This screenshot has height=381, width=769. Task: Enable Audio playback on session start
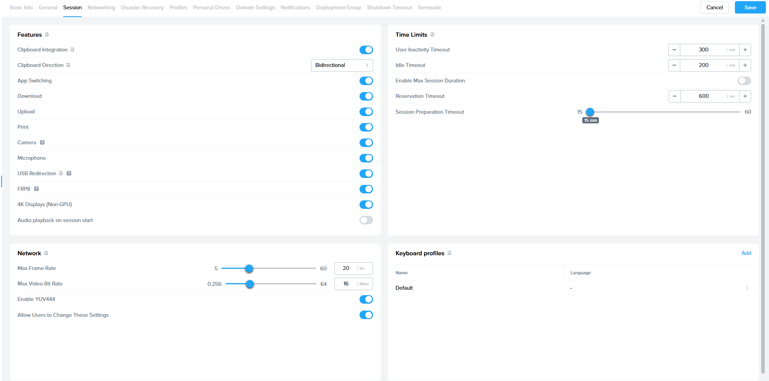366,220
